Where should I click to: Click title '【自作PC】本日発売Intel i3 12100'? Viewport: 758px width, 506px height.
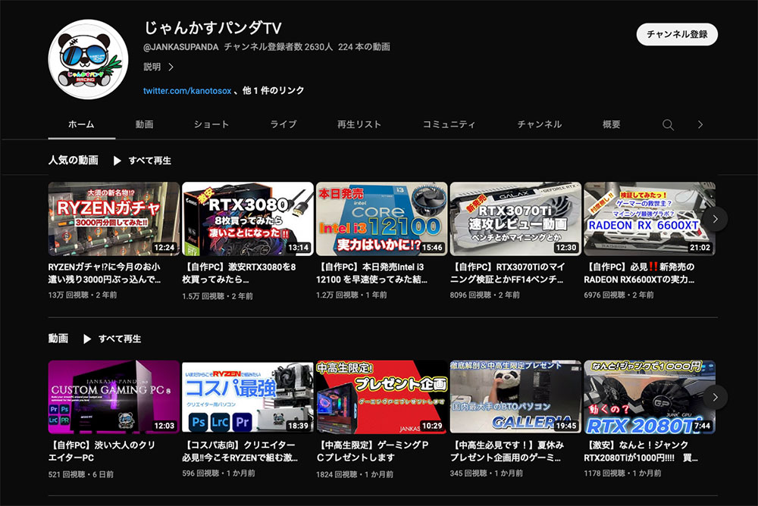point(371,273)
